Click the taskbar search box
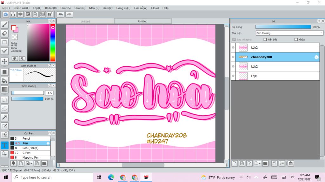The width and height of the screenshot is (325, 182). click(x=52, y=177)
